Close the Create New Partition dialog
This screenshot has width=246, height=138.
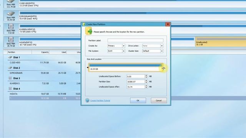168,24
